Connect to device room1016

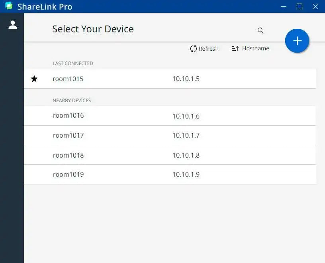coord(68,116)
